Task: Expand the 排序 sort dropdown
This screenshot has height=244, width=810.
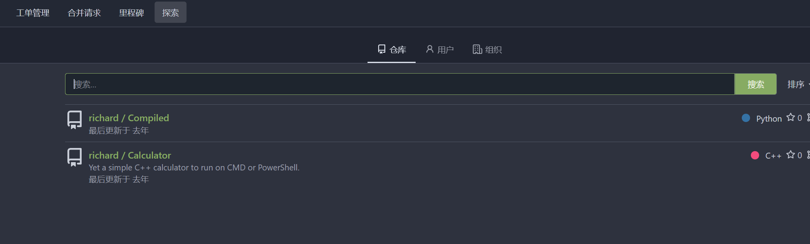Action: click(x=797, y=84)
